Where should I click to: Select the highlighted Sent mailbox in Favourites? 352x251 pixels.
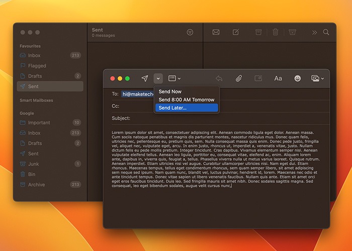coord(50,86)
